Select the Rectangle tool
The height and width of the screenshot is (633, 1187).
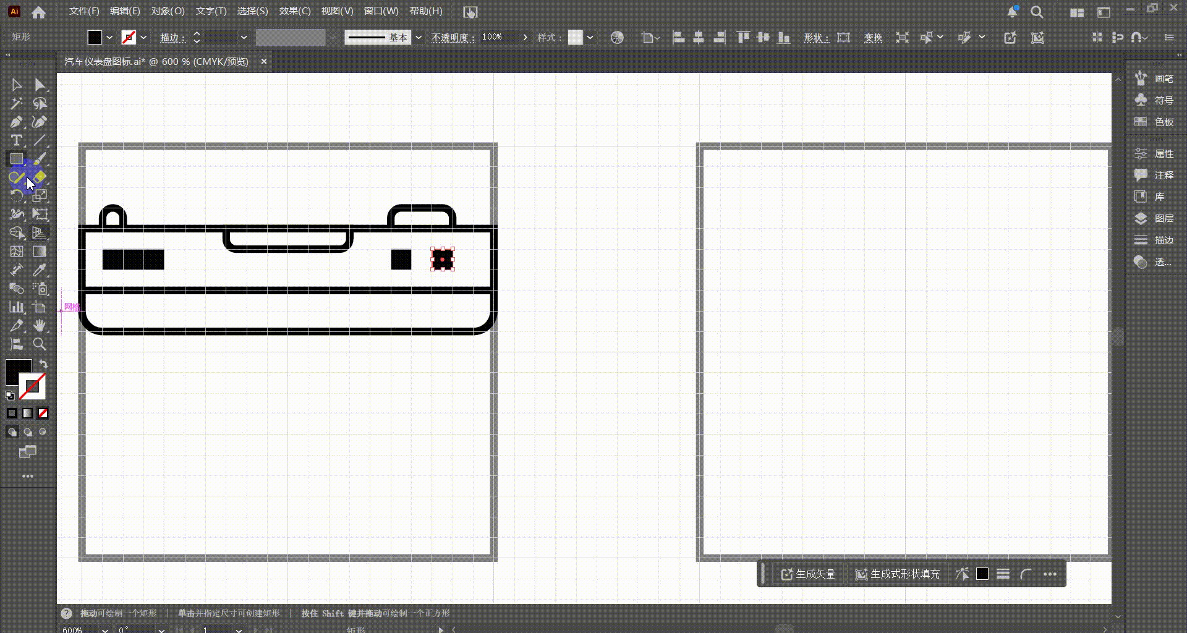pyautogui.click(x=17, y=159)
